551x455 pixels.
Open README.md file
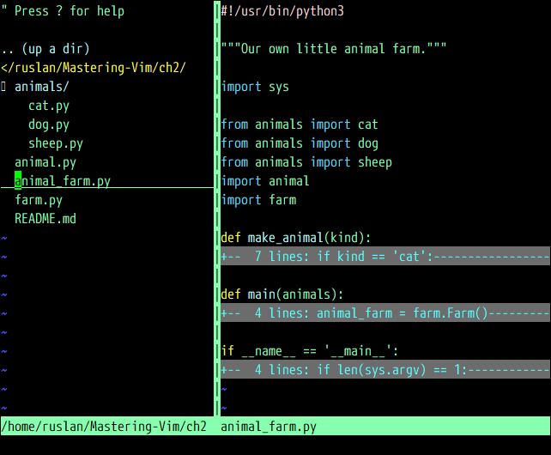click(45, 219)
